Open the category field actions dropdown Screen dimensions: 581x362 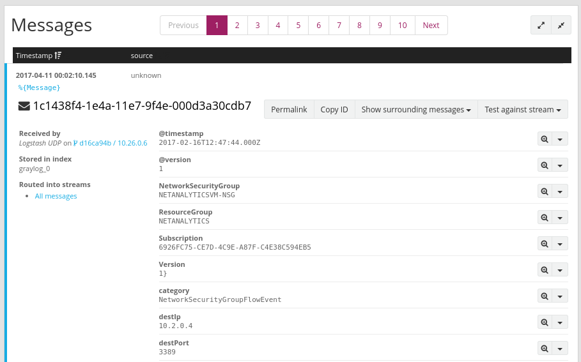point(560,296)
